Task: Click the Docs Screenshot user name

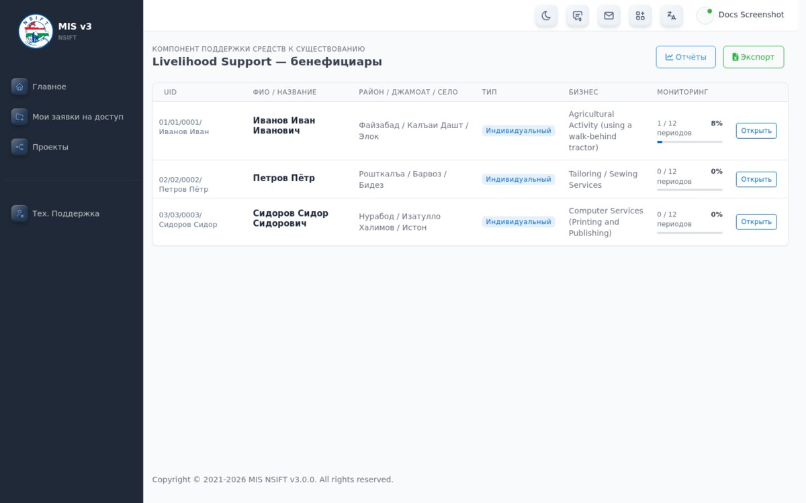Action: tap(752, 15)
